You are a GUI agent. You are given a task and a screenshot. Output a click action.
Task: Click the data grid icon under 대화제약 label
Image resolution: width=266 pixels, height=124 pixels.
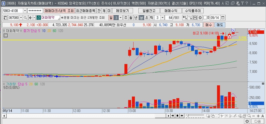[5, 35]
